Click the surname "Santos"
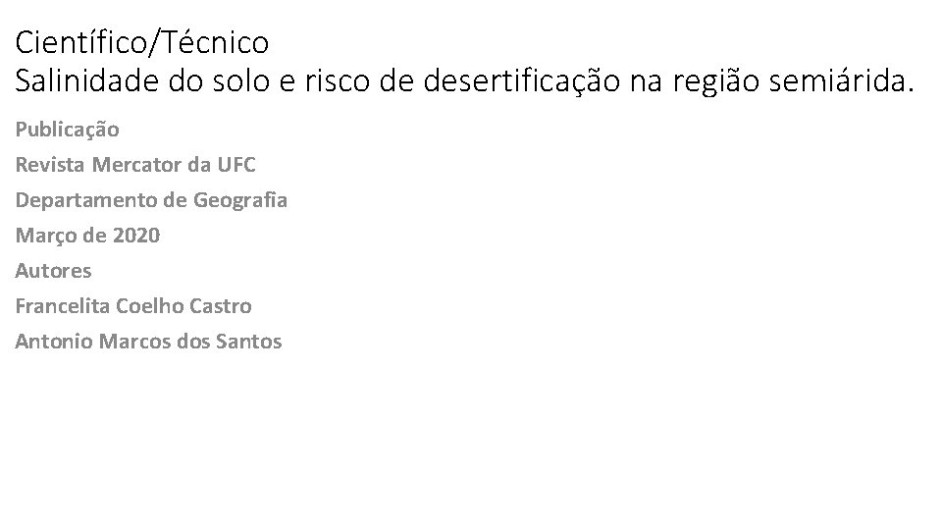Screen dimensions: 942x530 coord(248,342)
